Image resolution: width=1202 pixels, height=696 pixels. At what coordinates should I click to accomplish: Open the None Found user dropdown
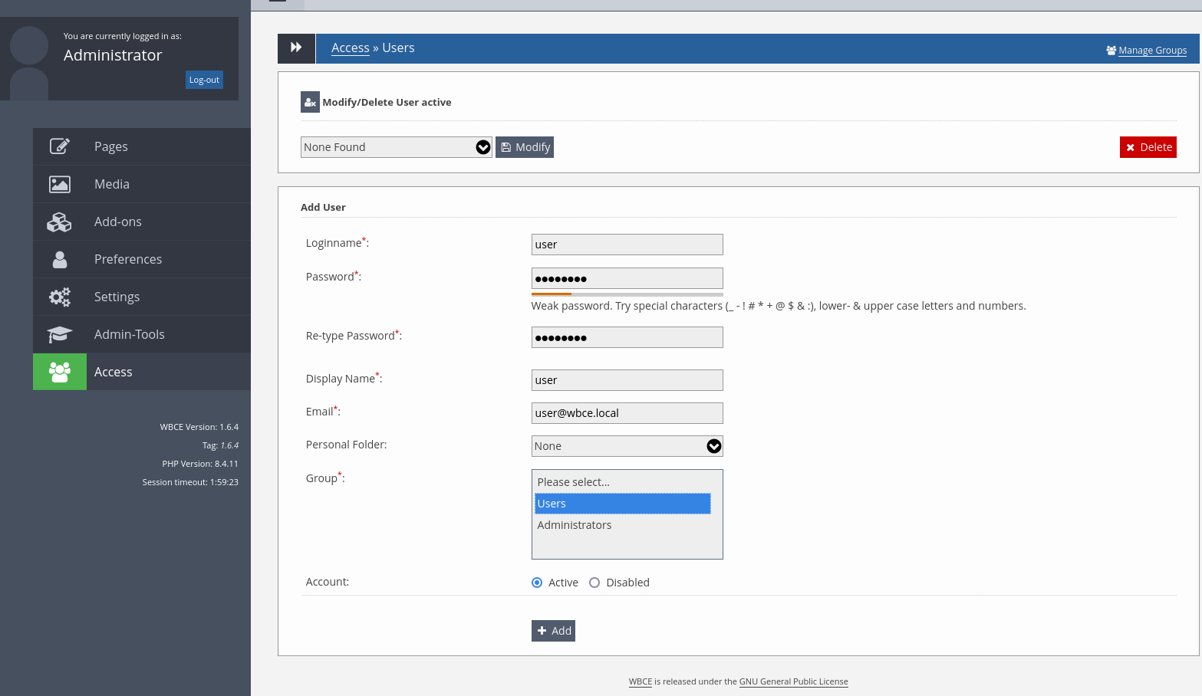397,147
